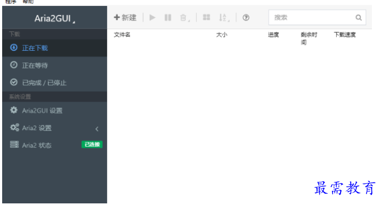The image size is (380, 205).
Task: Start selected downloads with play icon
Action: (152, 17)
